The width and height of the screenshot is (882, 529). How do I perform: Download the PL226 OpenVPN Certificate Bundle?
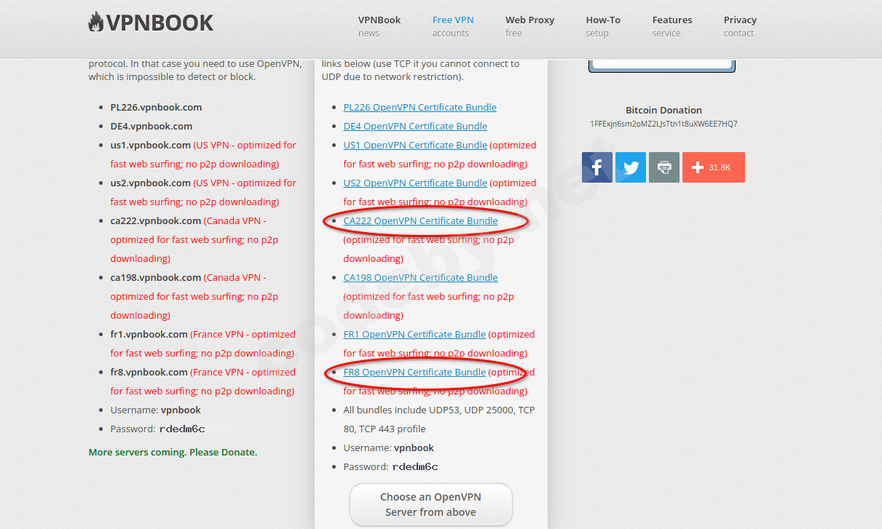(420, 107)
